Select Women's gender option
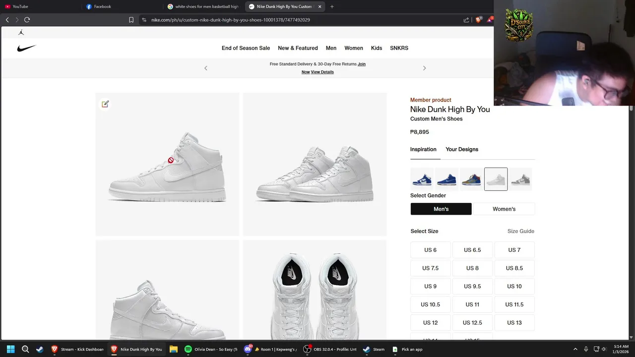The height and width of the screenshot is (357, 635). click(504, 209)
